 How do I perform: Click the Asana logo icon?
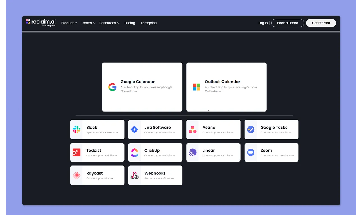pos(193,130)
